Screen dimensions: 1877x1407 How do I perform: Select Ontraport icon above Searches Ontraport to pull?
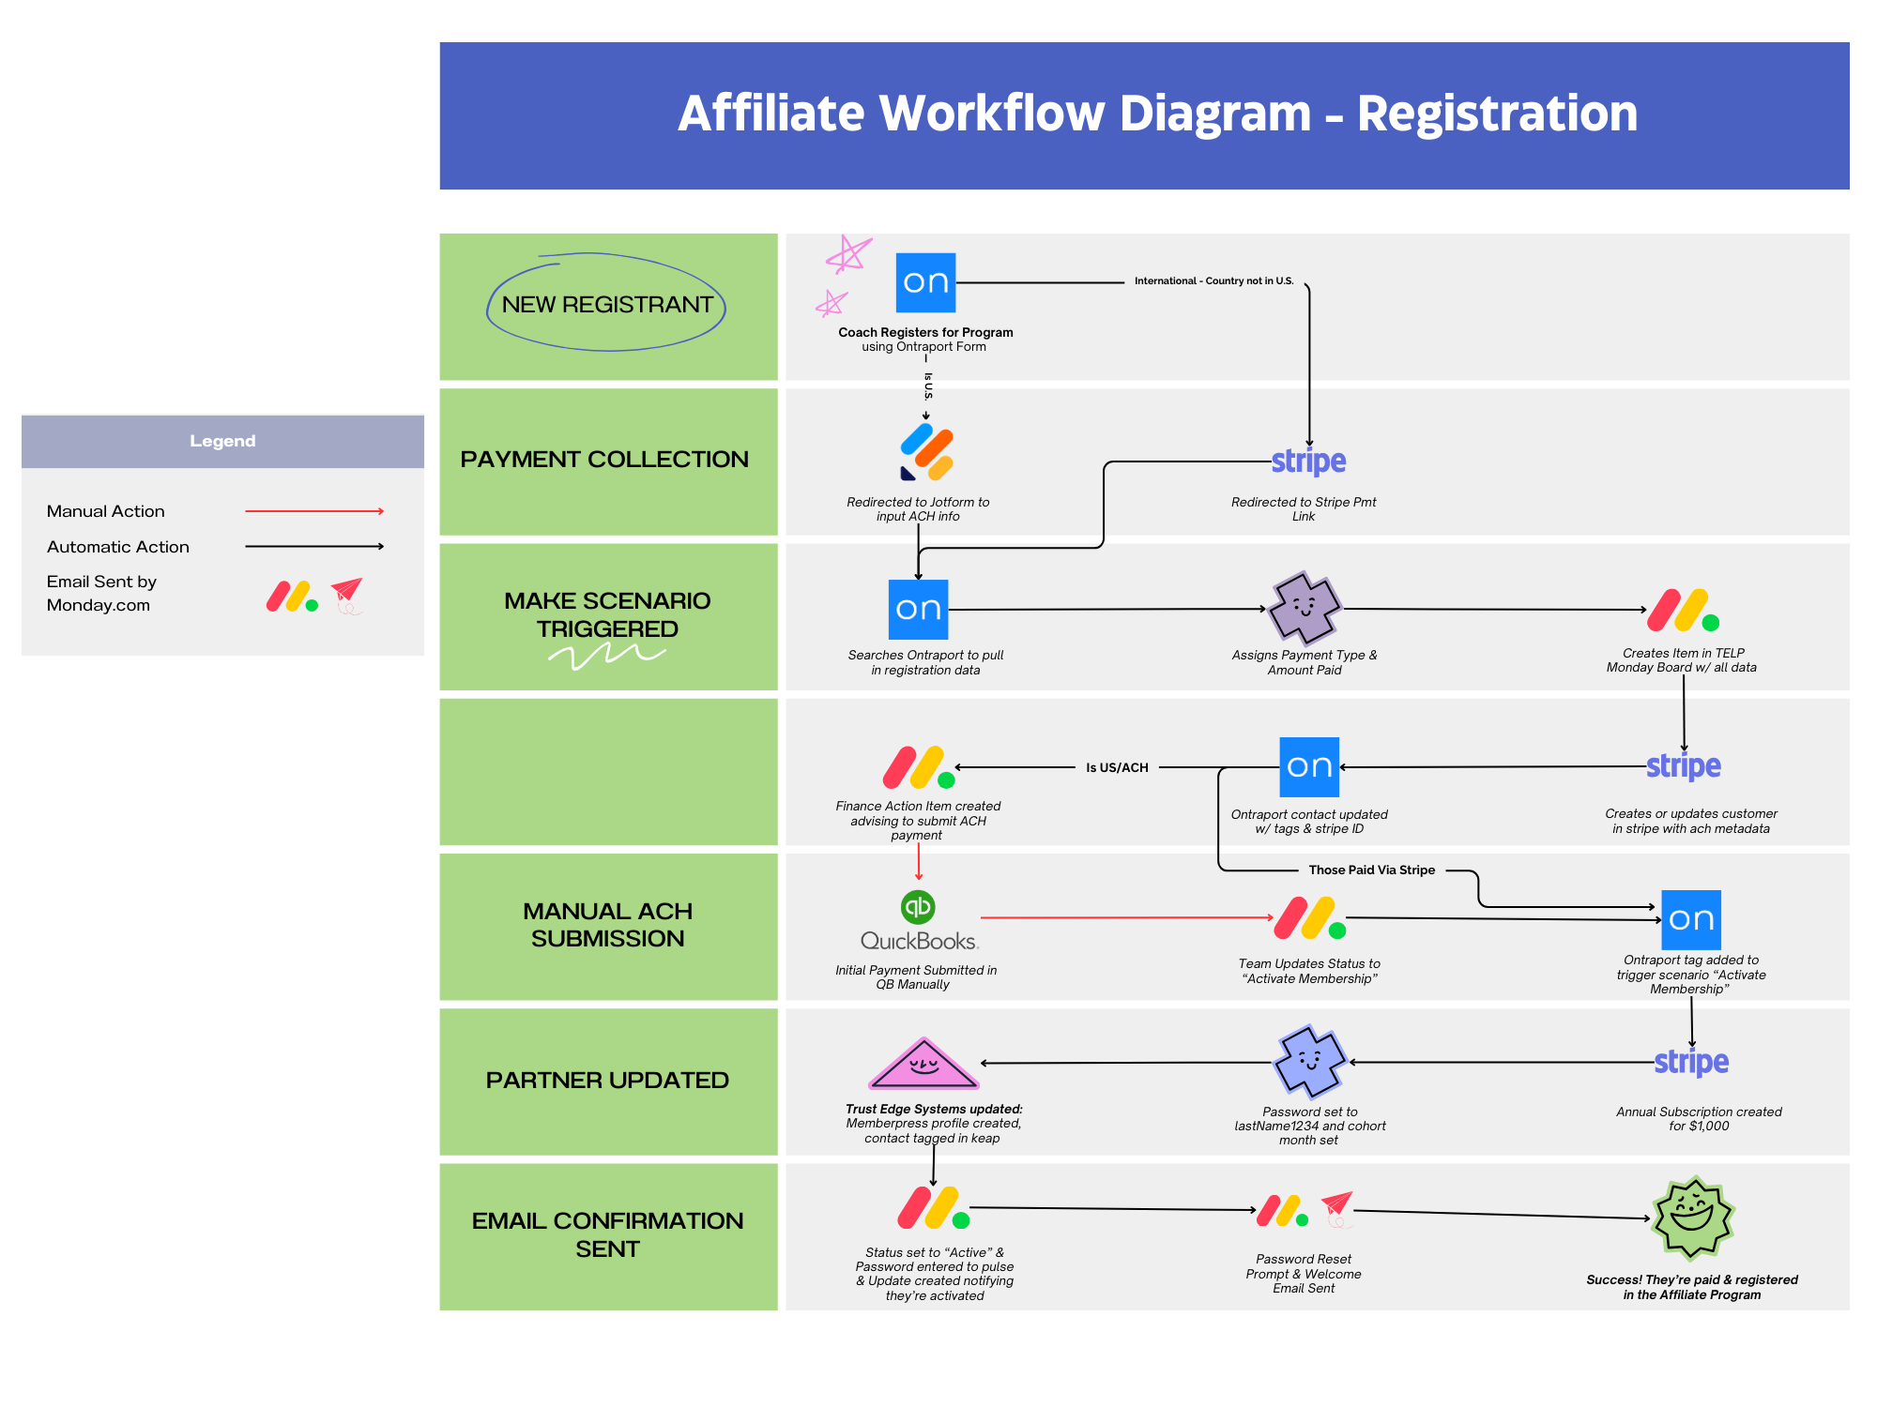point(918,610)
